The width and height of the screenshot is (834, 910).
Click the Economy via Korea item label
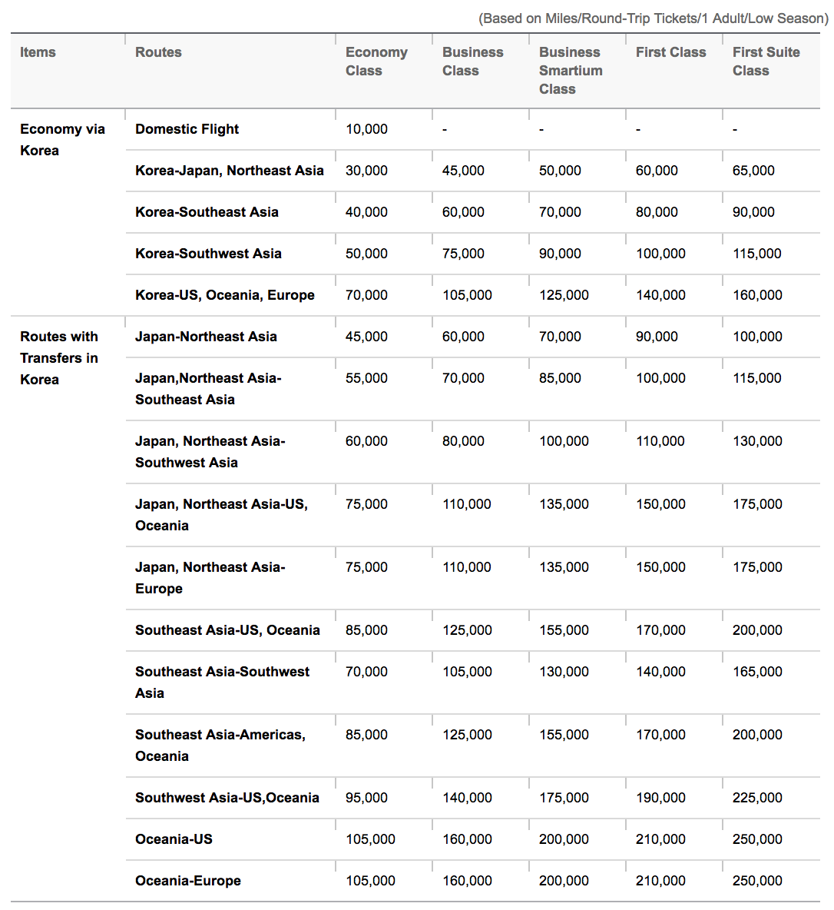(x=63, y=140)
